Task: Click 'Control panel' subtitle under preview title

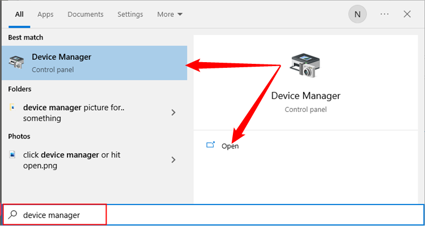Action: click(x=306, y=110)
